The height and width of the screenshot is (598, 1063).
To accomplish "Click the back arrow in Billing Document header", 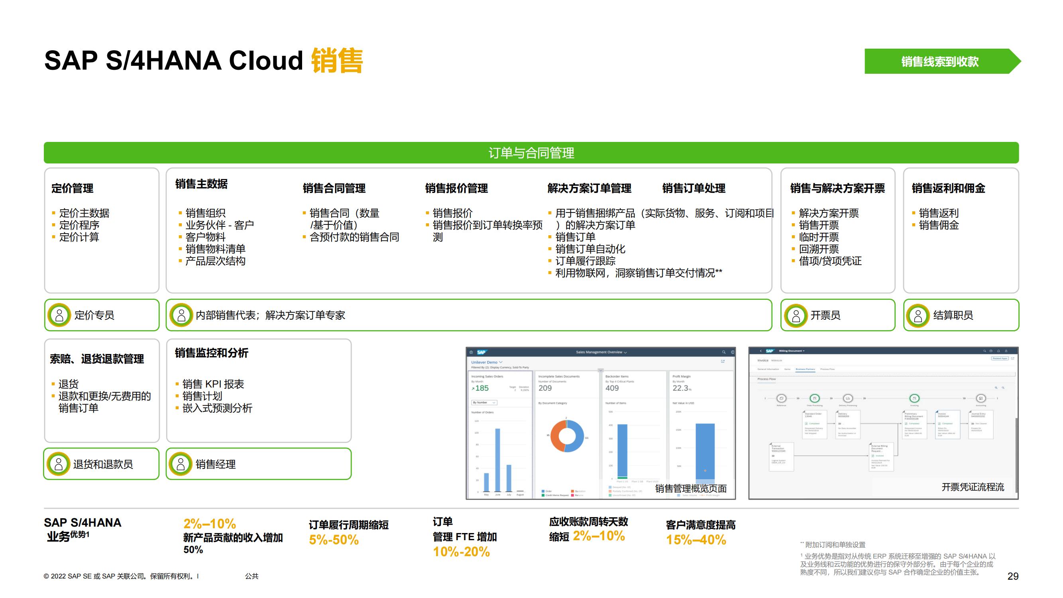I will [x=761, y=351].
